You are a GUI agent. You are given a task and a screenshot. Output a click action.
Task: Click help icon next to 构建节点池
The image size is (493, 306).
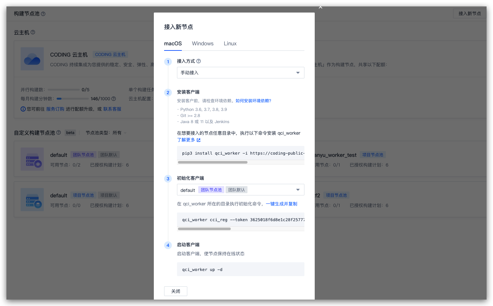point(43,14)
